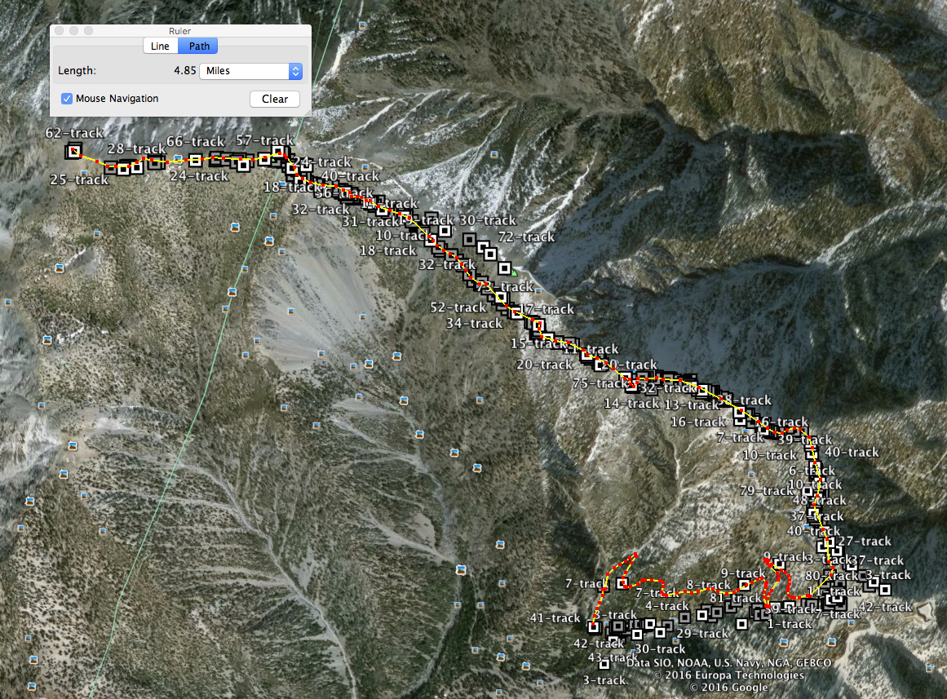
Task: Click the 4.85 length value field
Action: [x=185, y=71]
